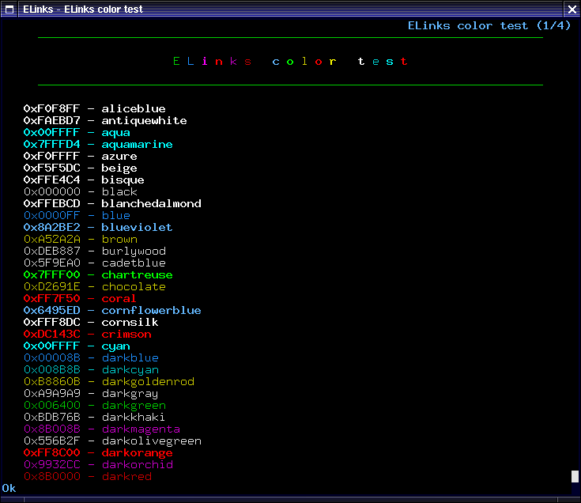581x503 pixels.
Task: Click the 'darkgoldenrod' entry
Action: pyautogui.click(x=109, y=381)
